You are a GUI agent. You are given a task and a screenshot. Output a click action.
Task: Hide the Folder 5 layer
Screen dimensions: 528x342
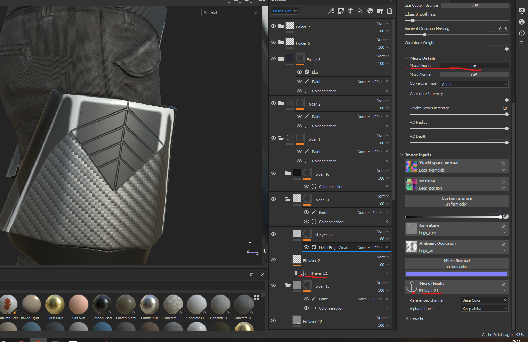point(273,42)
